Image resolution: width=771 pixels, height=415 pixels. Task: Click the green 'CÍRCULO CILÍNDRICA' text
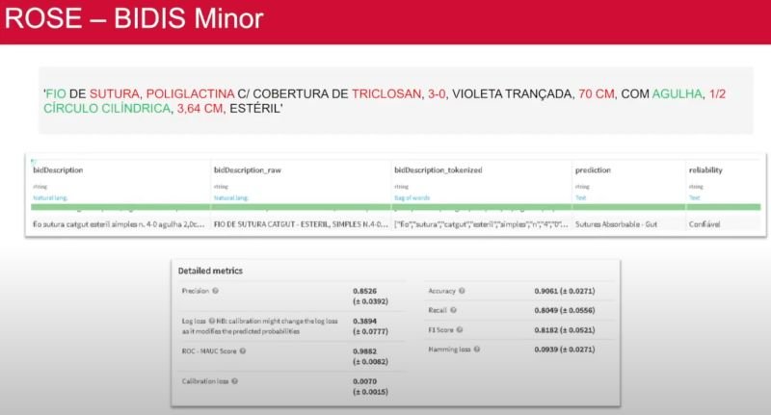click(x=107, y=108)
